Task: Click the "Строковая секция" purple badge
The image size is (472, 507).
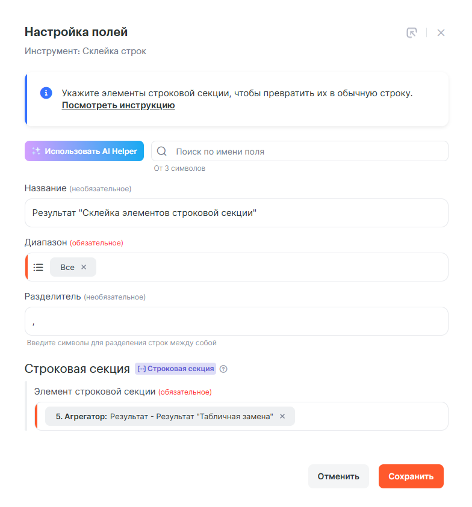Action: point(175,369)
